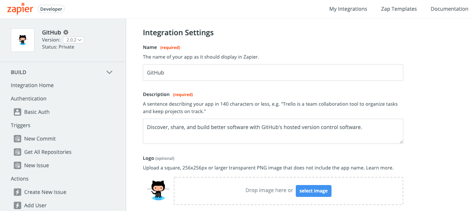Focus the Name input field
This screenshot has height=211, width=471.
click(273, 73)
